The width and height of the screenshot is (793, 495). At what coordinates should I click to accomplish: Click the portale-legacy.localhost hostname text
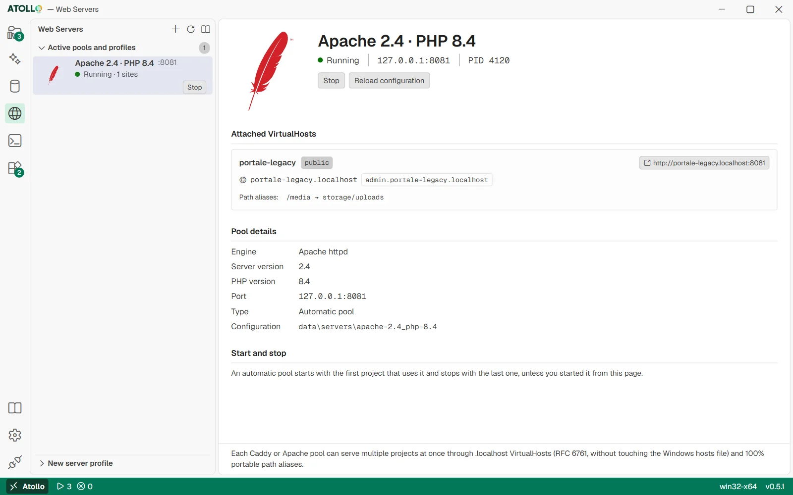click(x=303, y=180)
